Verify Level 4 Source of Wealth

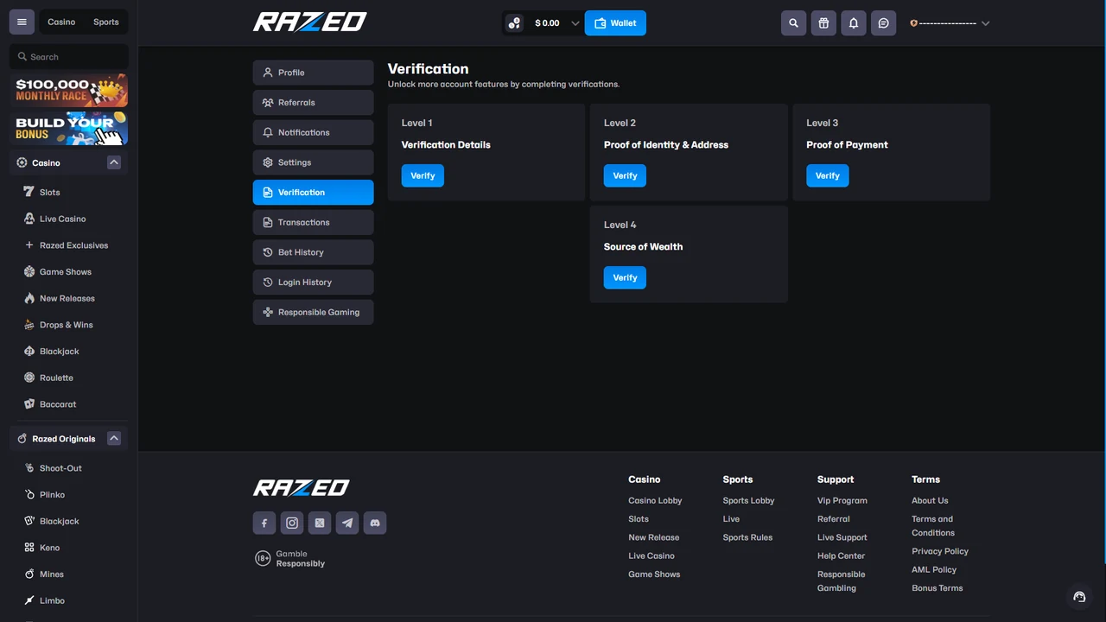(625, 277)
